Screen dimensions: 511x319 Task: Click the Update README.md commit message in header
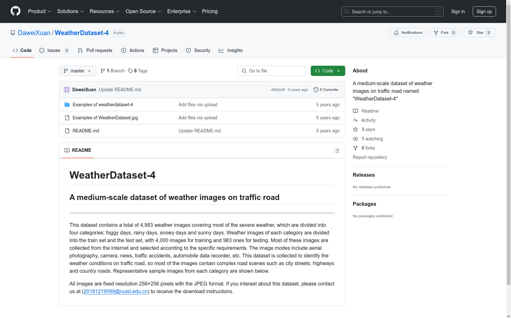[120, 90]
